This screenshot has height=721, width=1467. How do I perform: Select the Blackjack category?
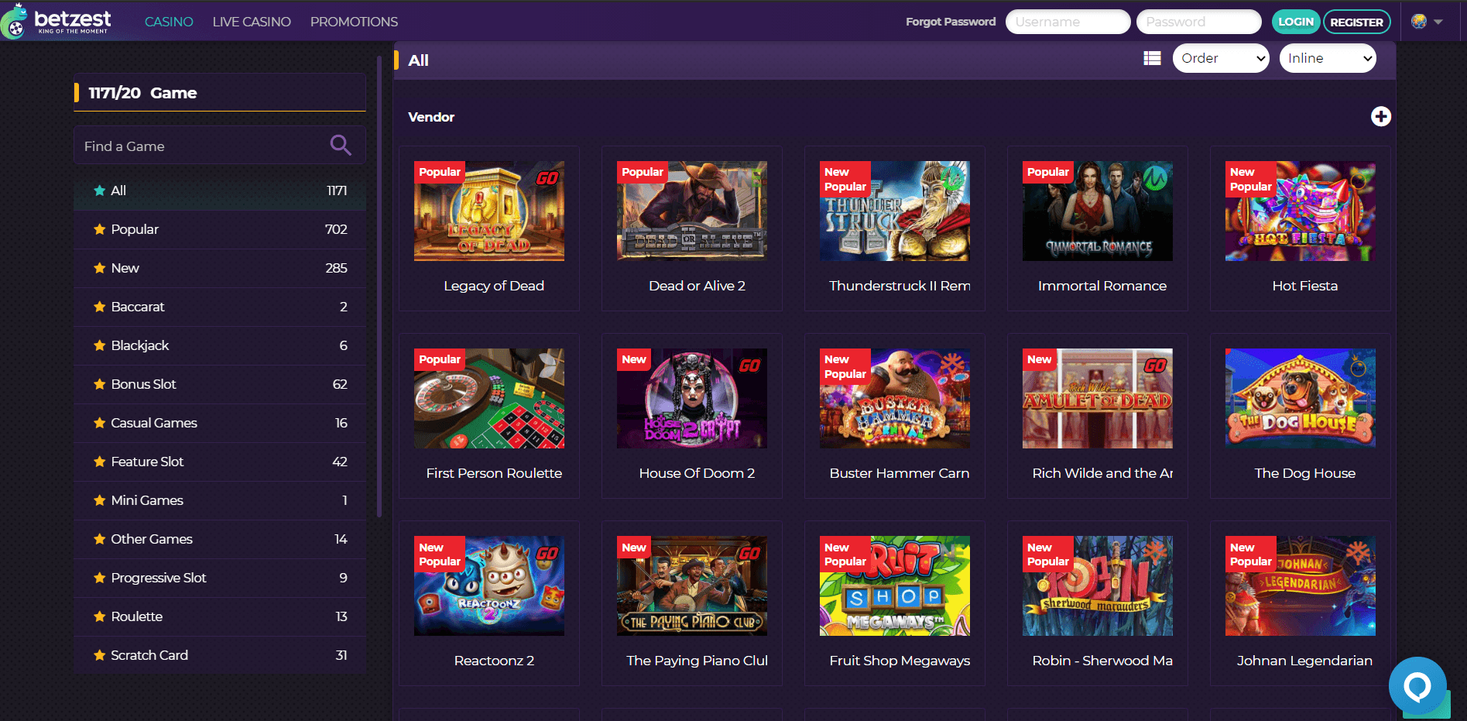tap(140, 345)
